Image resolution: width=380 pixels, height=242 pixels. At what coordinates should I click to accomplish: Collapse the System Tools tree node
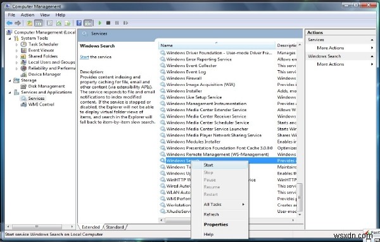(10, 39)
